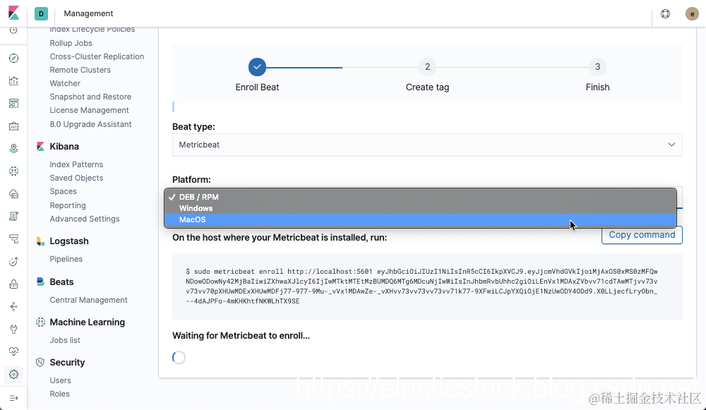Open Watcher
Screen dimensions: 706x410
[65, 84]
